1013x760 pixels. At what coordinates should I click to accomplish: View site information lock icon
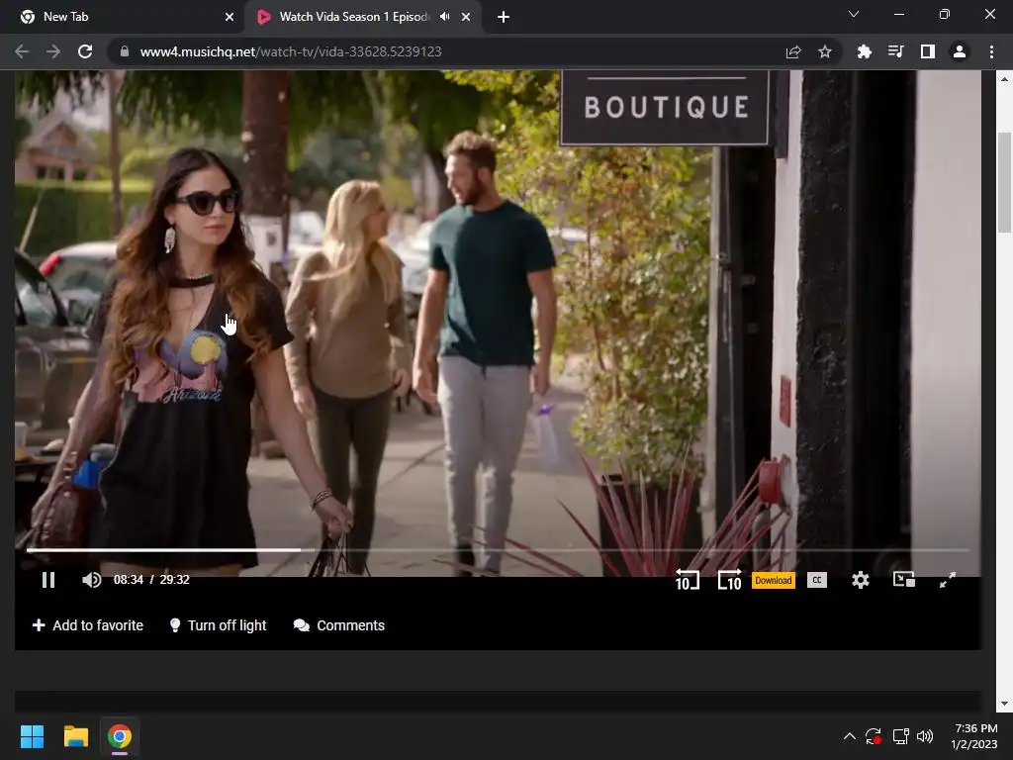125,51
